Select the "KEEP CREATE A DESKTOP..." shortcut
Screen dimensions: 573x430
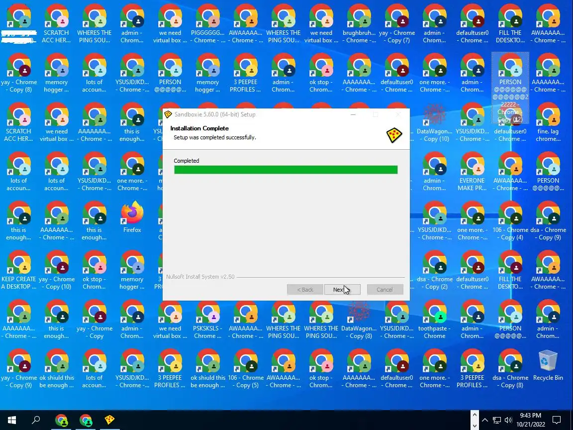click(x=18, y=270)
